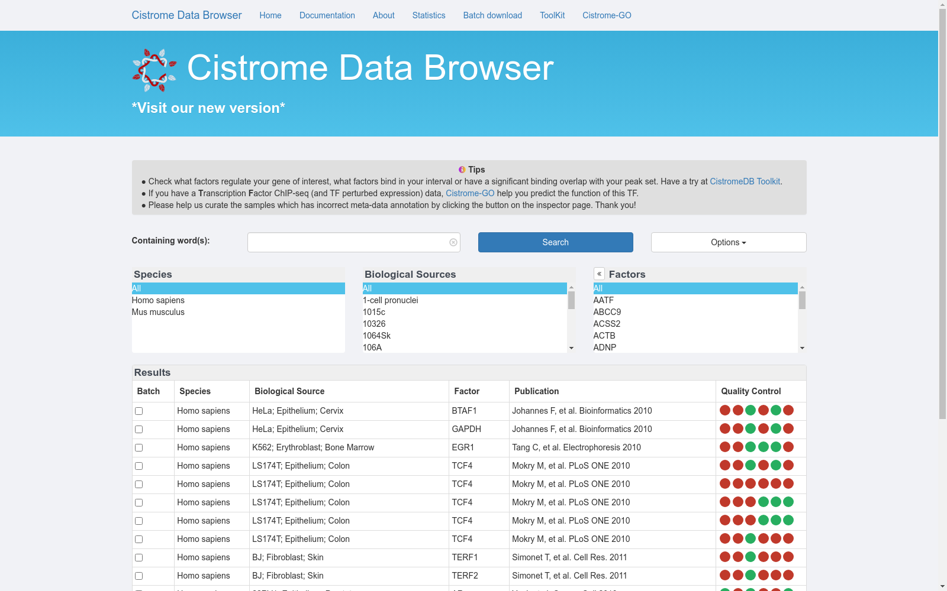The image size is (947, 591).
Task: Select the batch checkbox for TERF2 row
Action: pos(139,576)
